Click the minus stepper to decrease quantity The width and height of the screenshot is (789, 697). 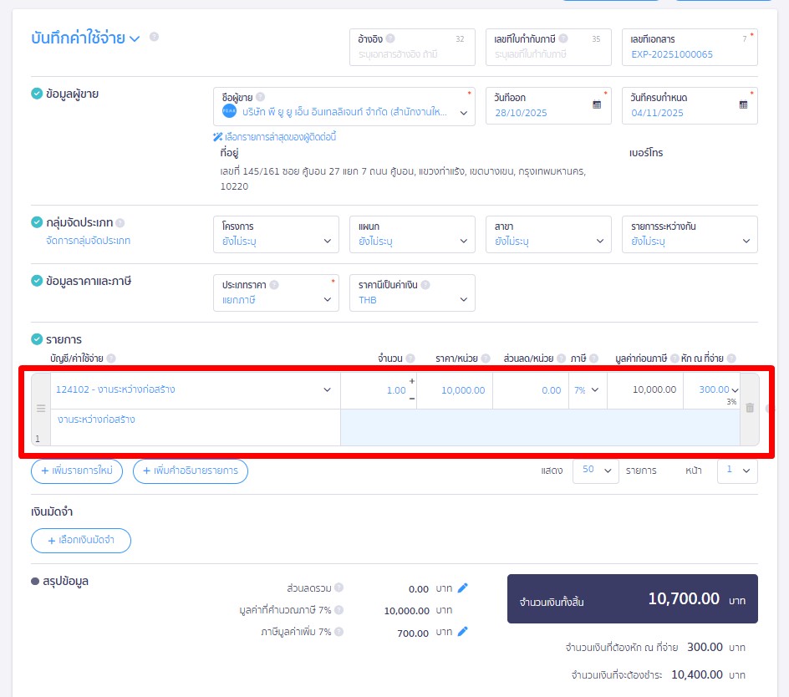(412, 398)
